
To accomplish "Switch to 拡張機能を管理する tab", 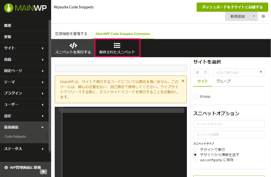I will click(x=71, y=34).
